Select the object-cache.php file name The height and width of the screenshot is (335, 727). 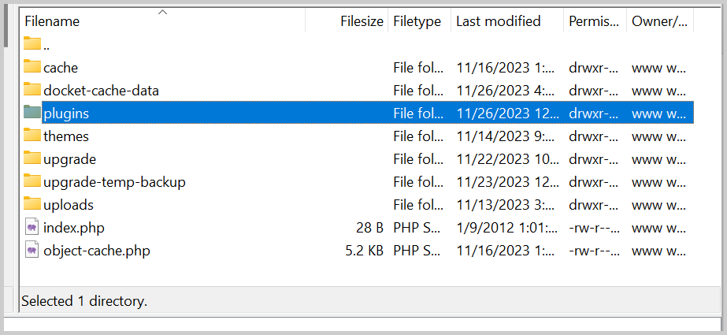pos(97,251)
